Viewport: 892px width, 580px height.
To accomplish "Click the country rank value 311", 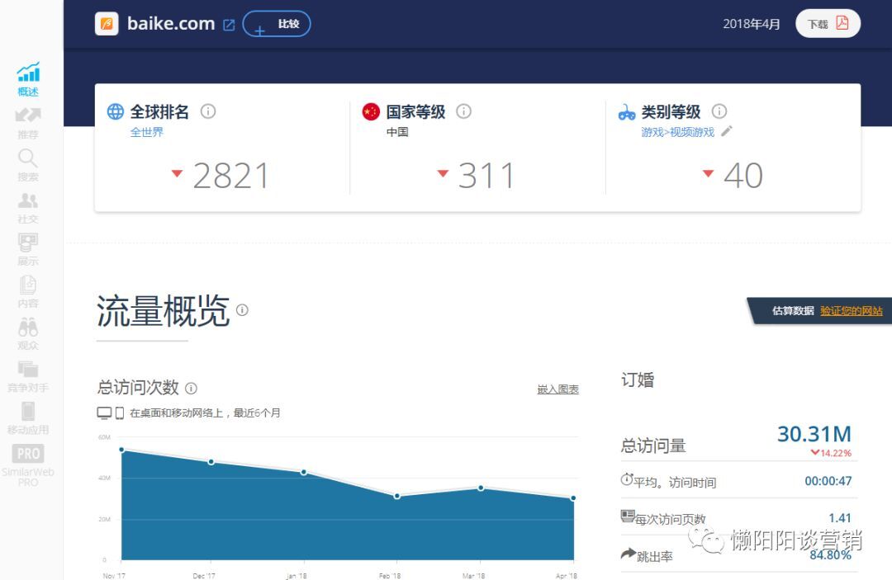I will [486, 176].
